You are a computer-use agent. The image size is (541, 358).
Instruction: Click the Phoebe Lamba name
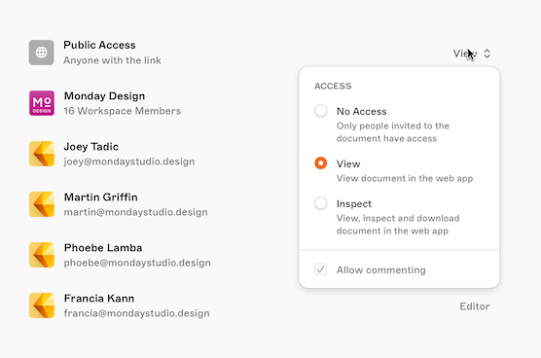[103, 248]
